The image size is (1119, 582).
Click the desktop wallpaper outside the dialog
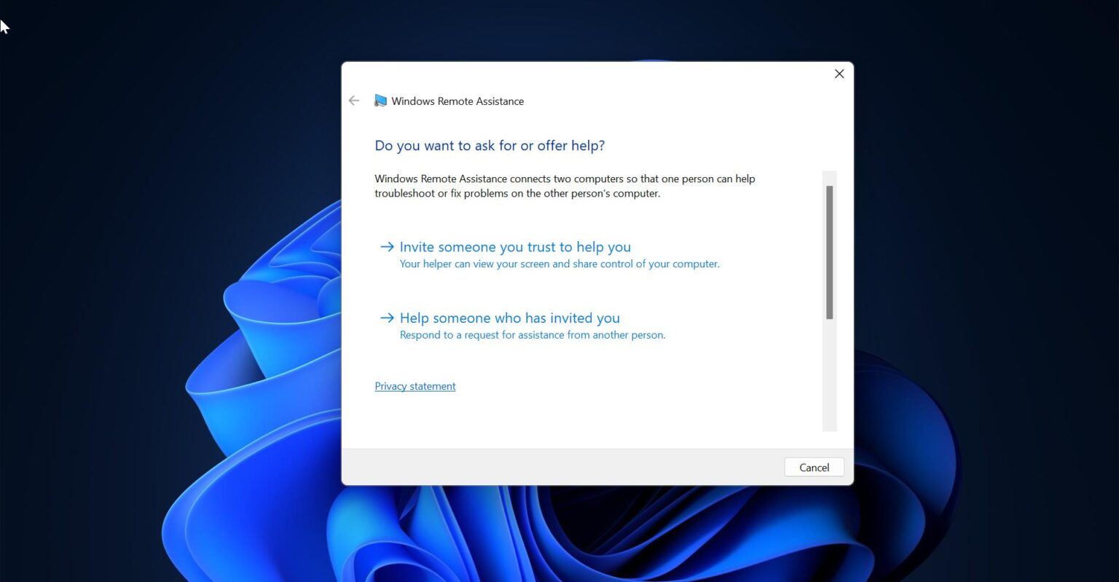click(x=146, y=291)
